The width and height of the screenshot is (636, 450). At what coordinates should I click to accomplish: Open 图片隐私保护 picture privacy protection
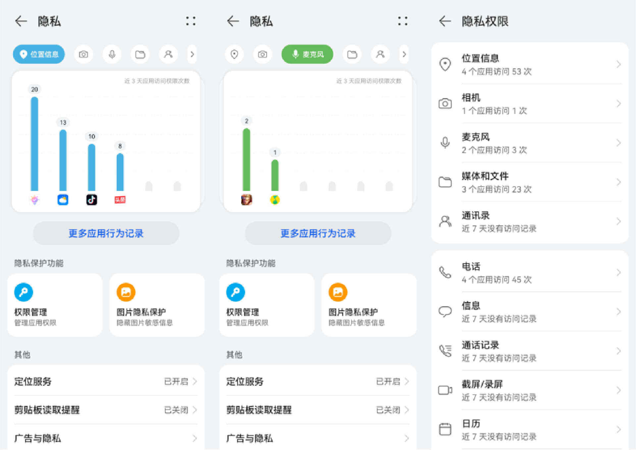157,304
